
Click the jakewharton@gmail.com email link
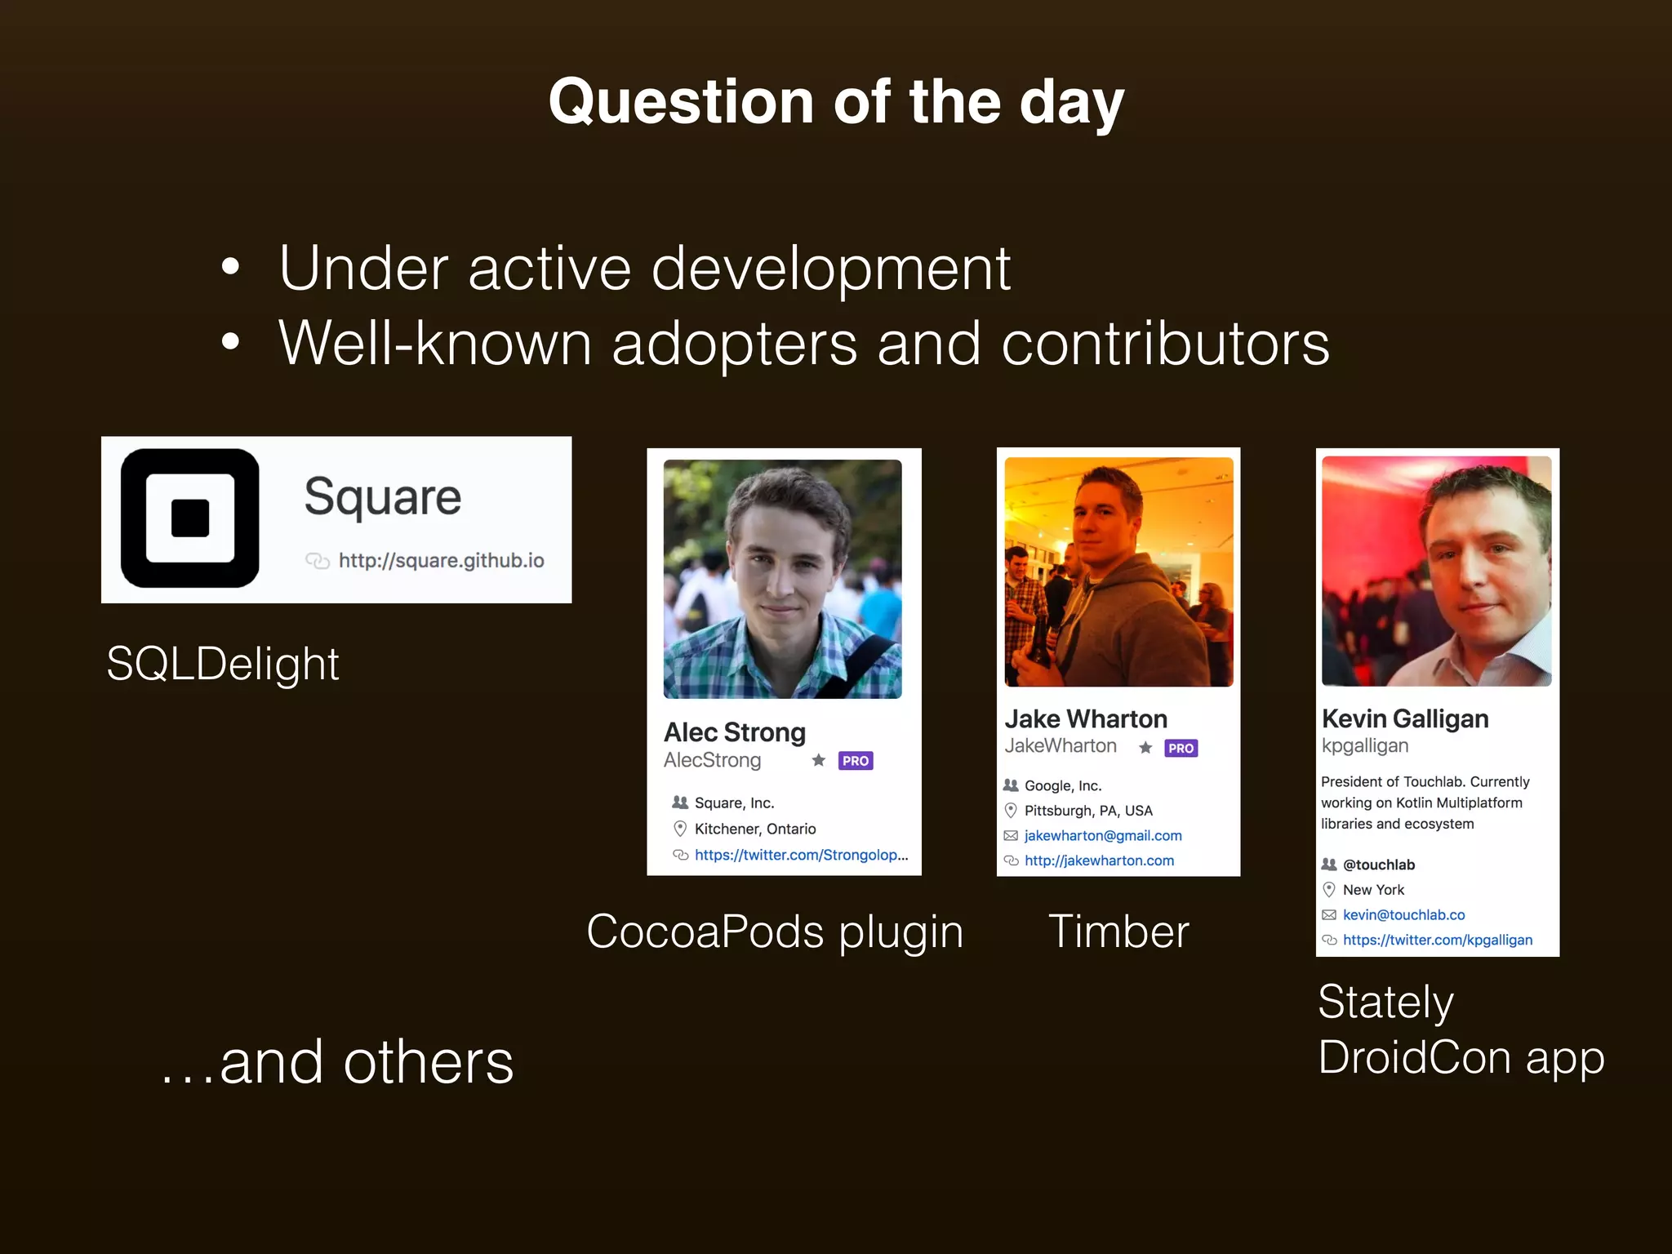click(1103, 836)
